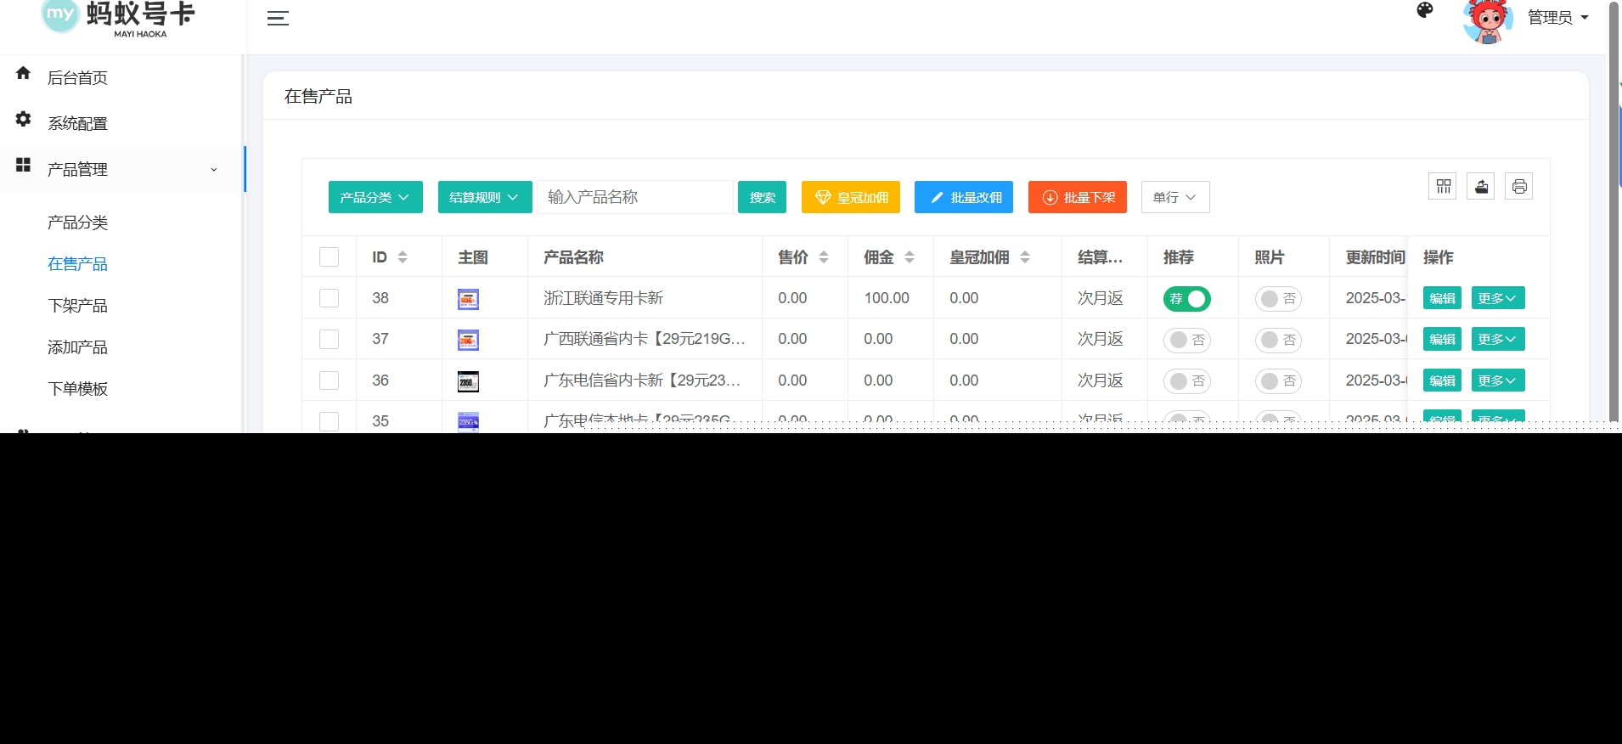Image resolution: width=1622 pixels, height=744 pixels.
Task: Collapse the sidebar with the hamburger icon
Action: [x=278, y=18]
